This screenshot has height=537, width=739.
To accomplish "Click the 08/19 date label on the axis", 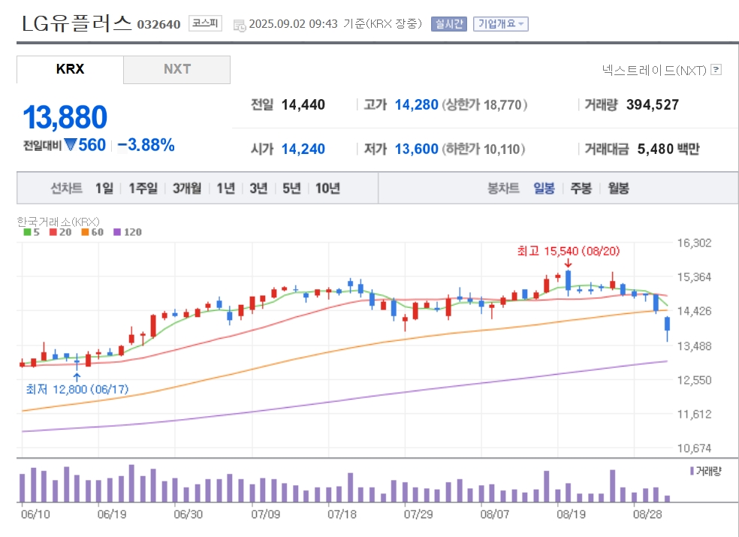I will click(x=572, y=514).
